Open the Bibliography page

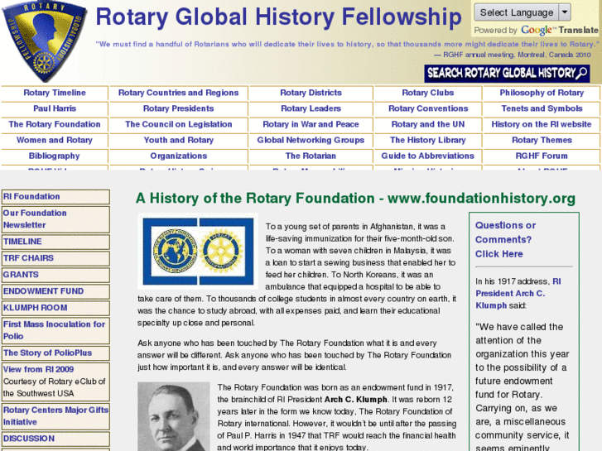point(55,156)
